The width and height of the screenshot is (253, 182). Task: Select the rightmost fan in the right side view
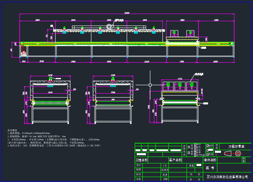pyautogui.click(x=192, y=85)
